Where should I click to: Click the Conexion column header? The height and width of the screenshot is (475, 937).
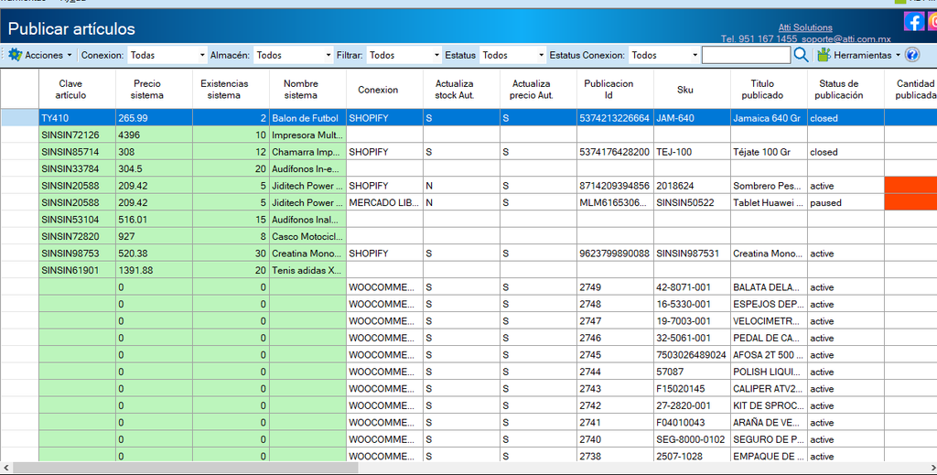[384, 89]
